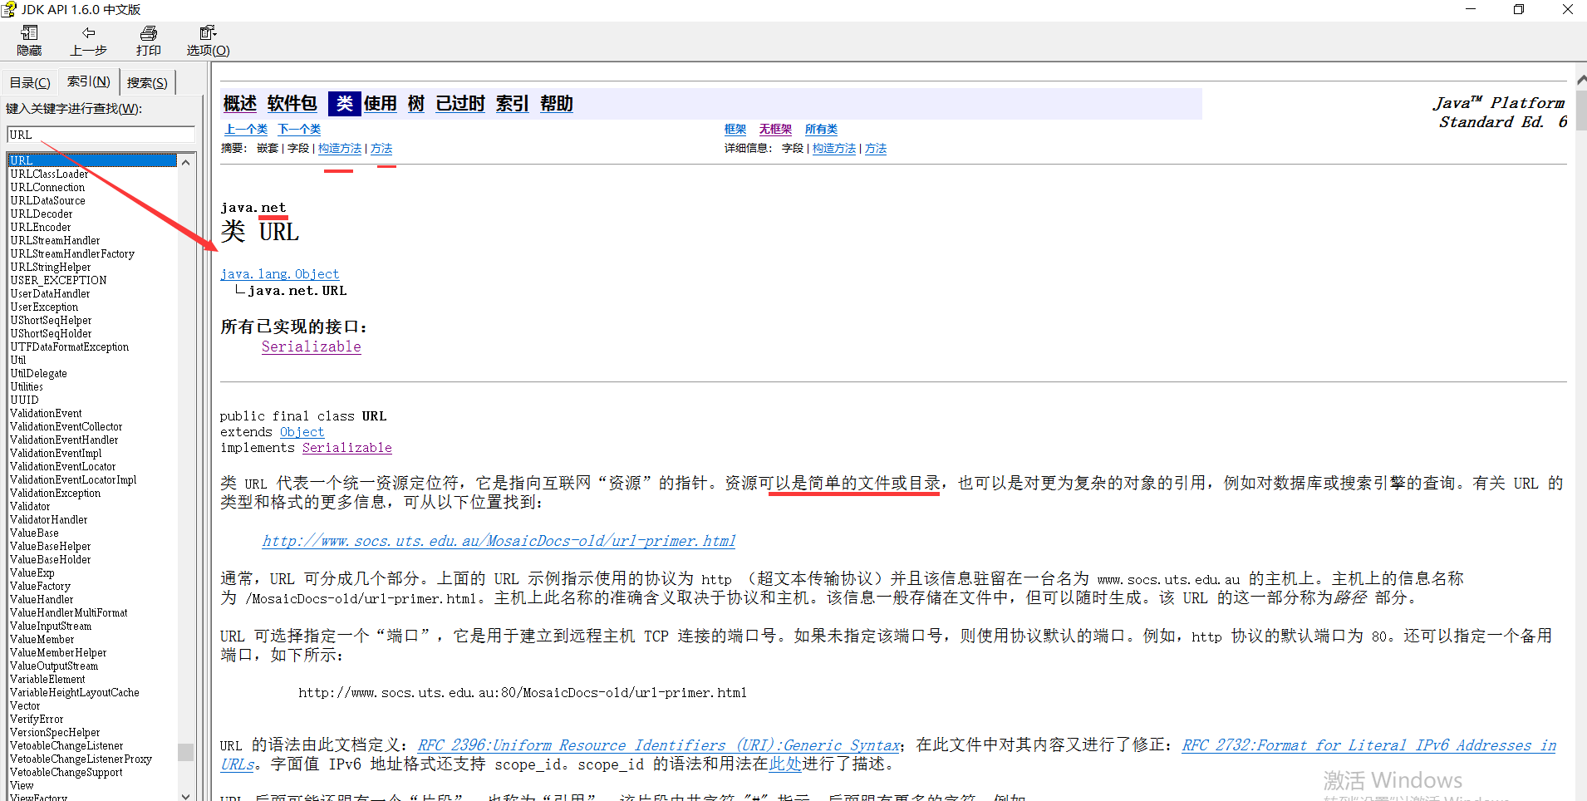Switch to the 搜索(S) tab
This screenshot has width=1587, height=801.
click(147, 81)
